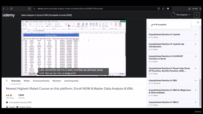Open the Announcements tab
Image resolution: width=203 pixels, height=114 pixels.
(41, 81)
